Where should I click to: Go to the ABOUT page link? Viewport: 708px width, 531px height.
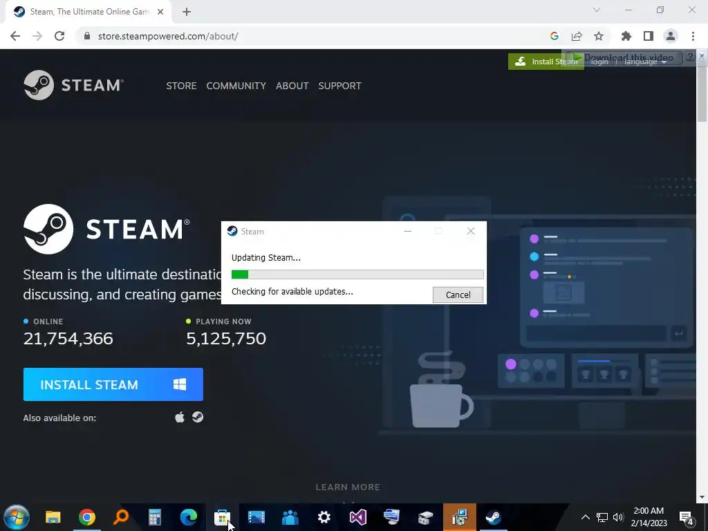coord(292,86)
